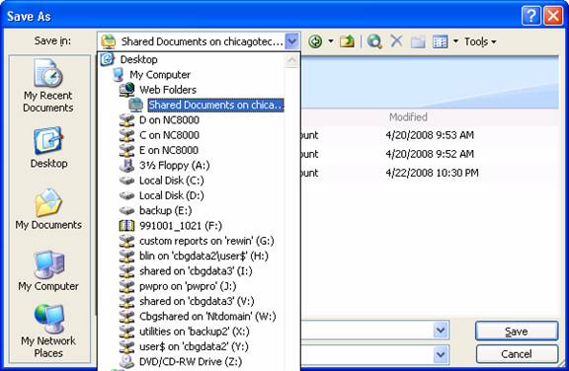
Task: Choose 3½ Floppy (A:) drive
Action: pos(174,165)
